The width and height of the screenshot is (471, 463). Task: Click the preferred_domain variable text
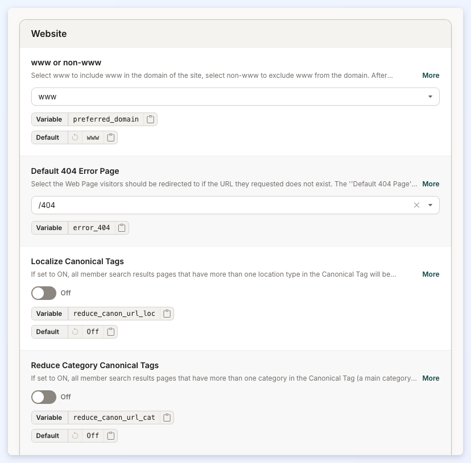106,119
